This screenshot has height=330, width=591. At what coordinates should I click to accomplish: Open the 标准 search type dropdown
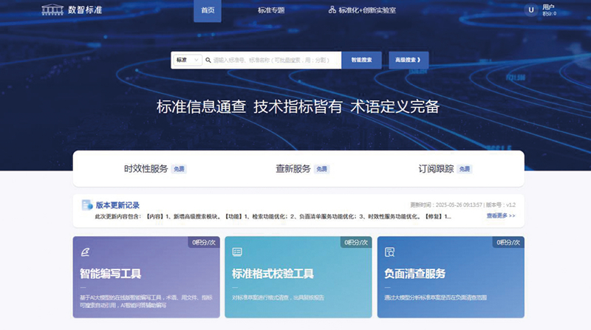[x=186, y=60]
